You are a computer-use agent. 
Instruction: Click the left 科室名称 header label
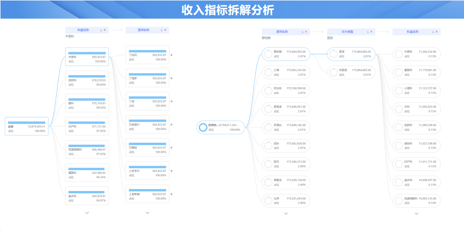[x=83, y=30]
